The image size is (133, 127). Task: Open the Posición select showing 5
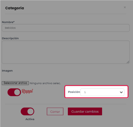click(x=102, y=92)
